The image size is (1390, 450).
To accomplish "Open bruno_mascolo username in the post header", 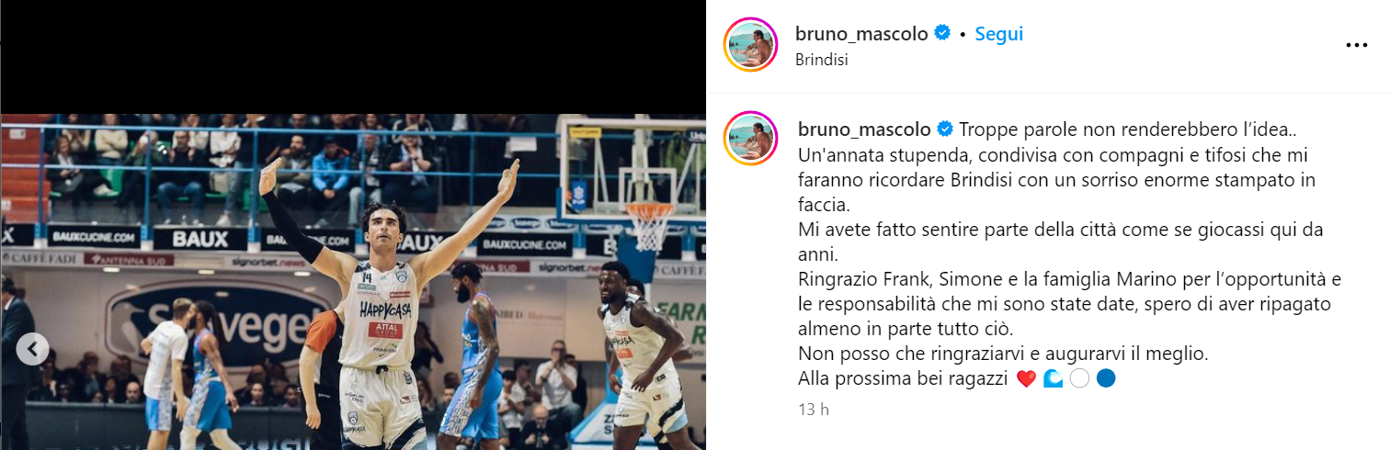I will [x=861, y=34].
